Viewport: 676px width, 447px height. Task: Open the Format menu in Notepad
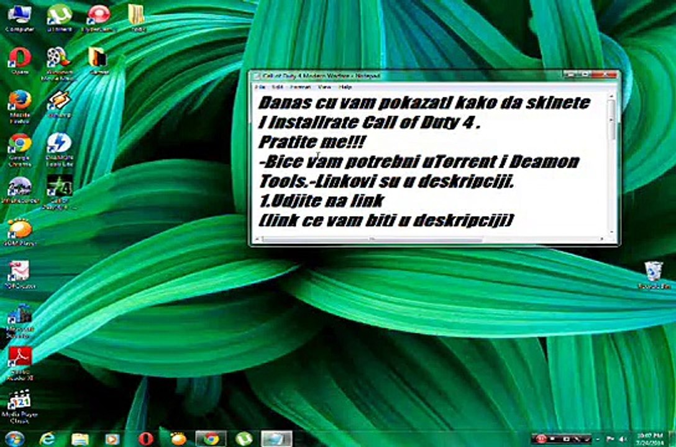click(x=300, y=87)
